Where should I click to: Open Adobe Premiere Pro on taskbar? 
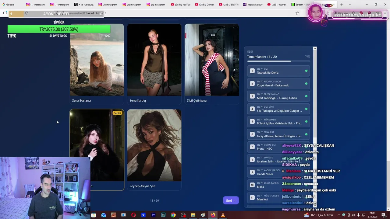tap(153, 215)
